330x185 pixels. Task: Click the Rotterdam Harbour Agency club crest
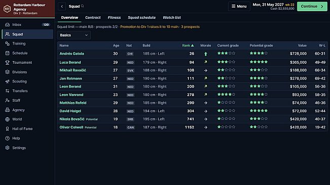(x=7, y=9)
